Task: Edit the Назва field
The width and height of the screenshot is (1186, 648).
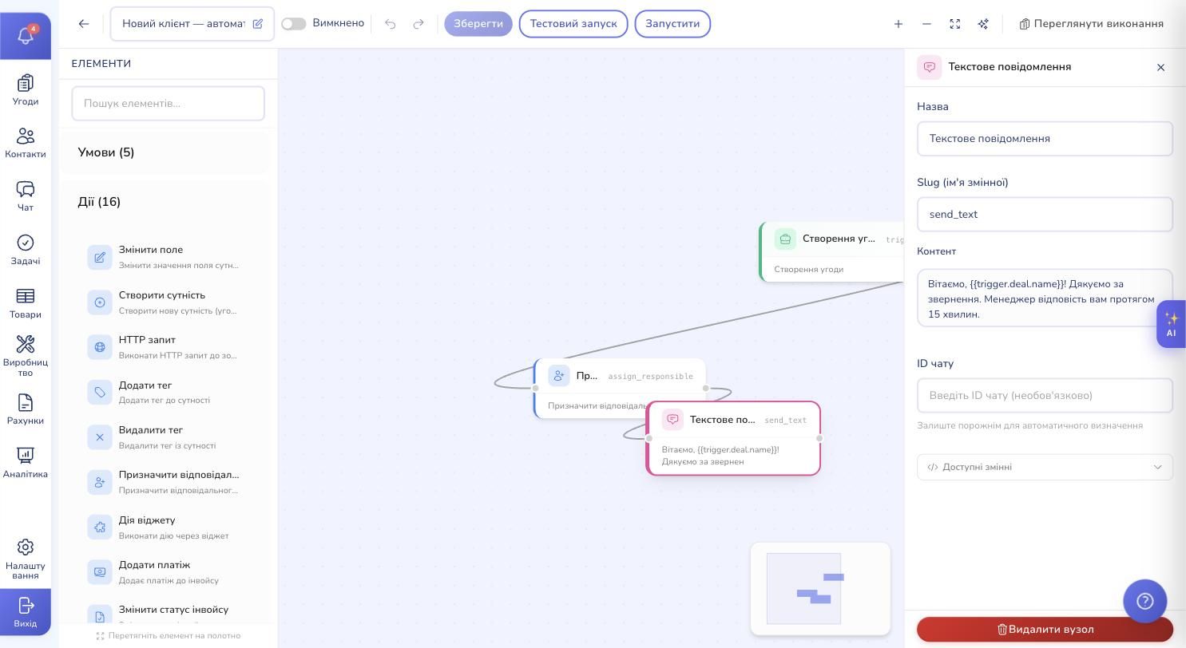Action: (x=1045, y=139)
